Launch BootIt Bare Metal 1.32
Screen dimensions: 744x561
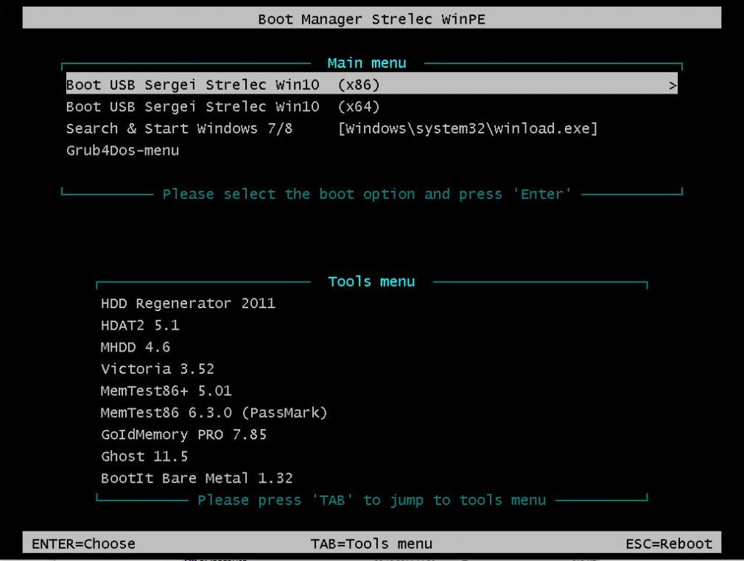[197, 478]
